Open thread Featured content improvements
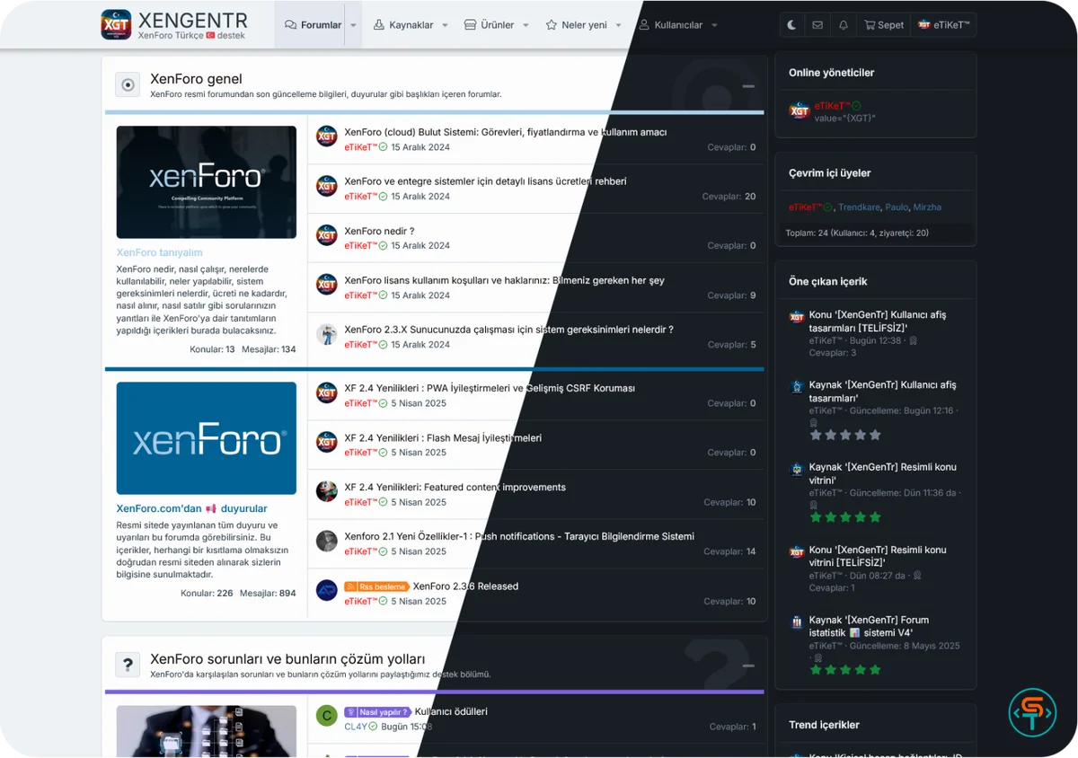 pyautogui.click(x=455, y=487)
